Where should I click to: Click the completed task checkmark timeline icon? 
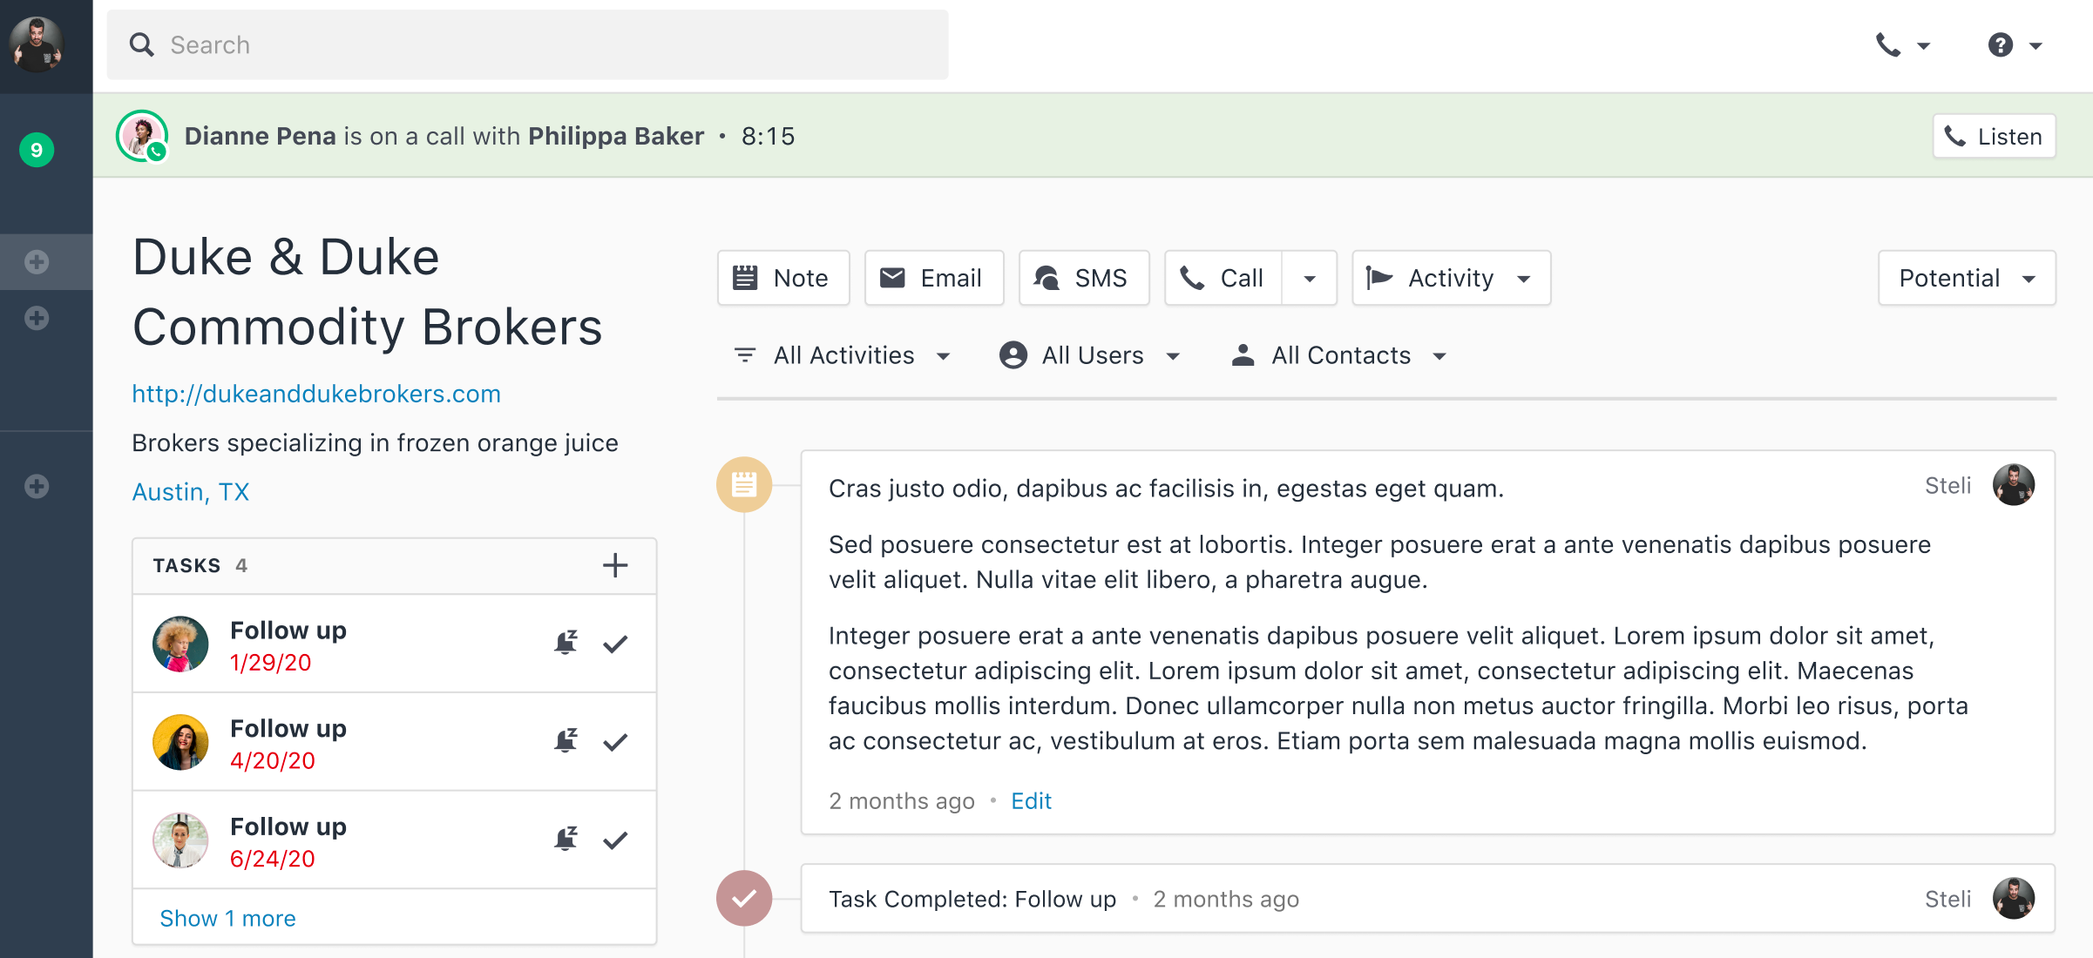[x=744, y=898]
